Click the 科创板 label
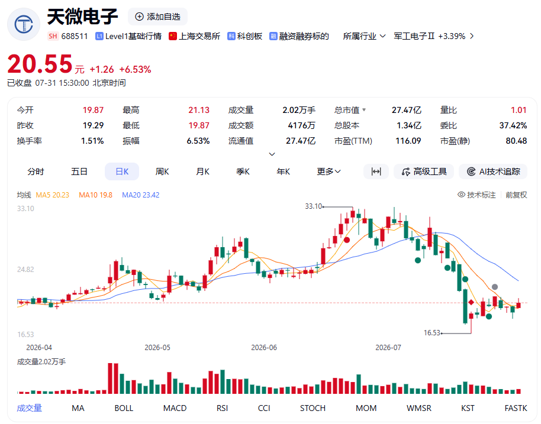This screenshot has width=541, height=424. 249,36
